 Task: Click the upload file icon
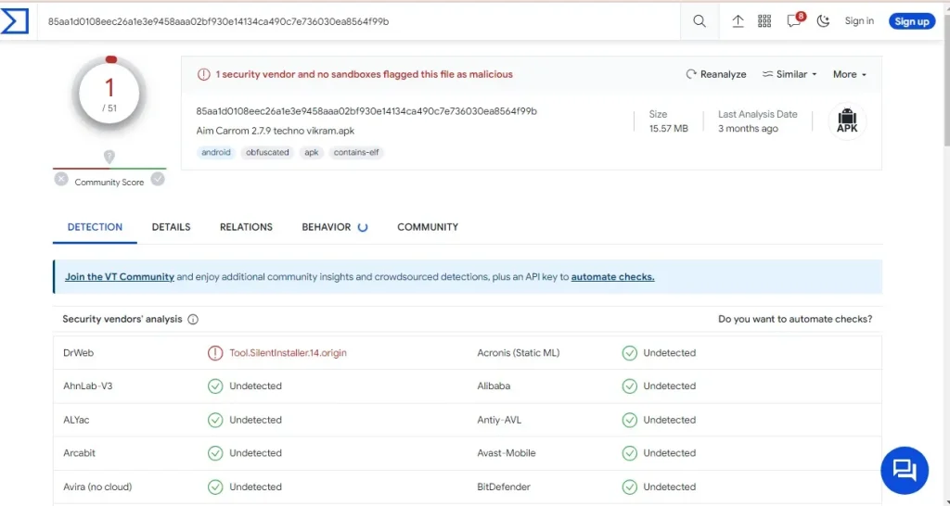pos(738,21)
